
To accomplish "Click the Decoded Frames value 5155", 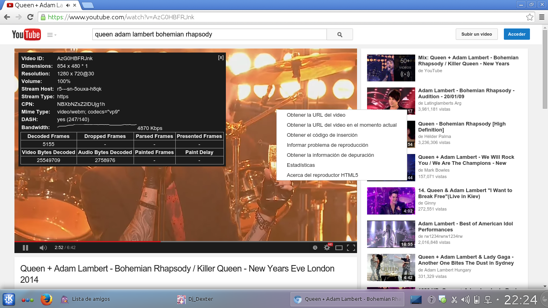I will 49,144.
